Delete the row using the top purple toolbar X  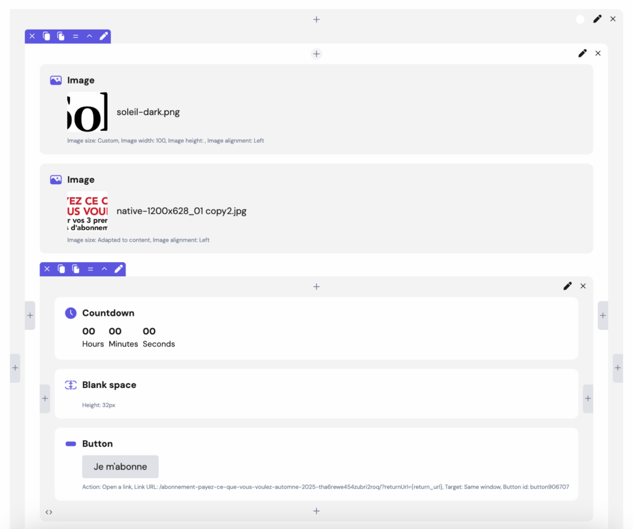click(x=32, y=36)
